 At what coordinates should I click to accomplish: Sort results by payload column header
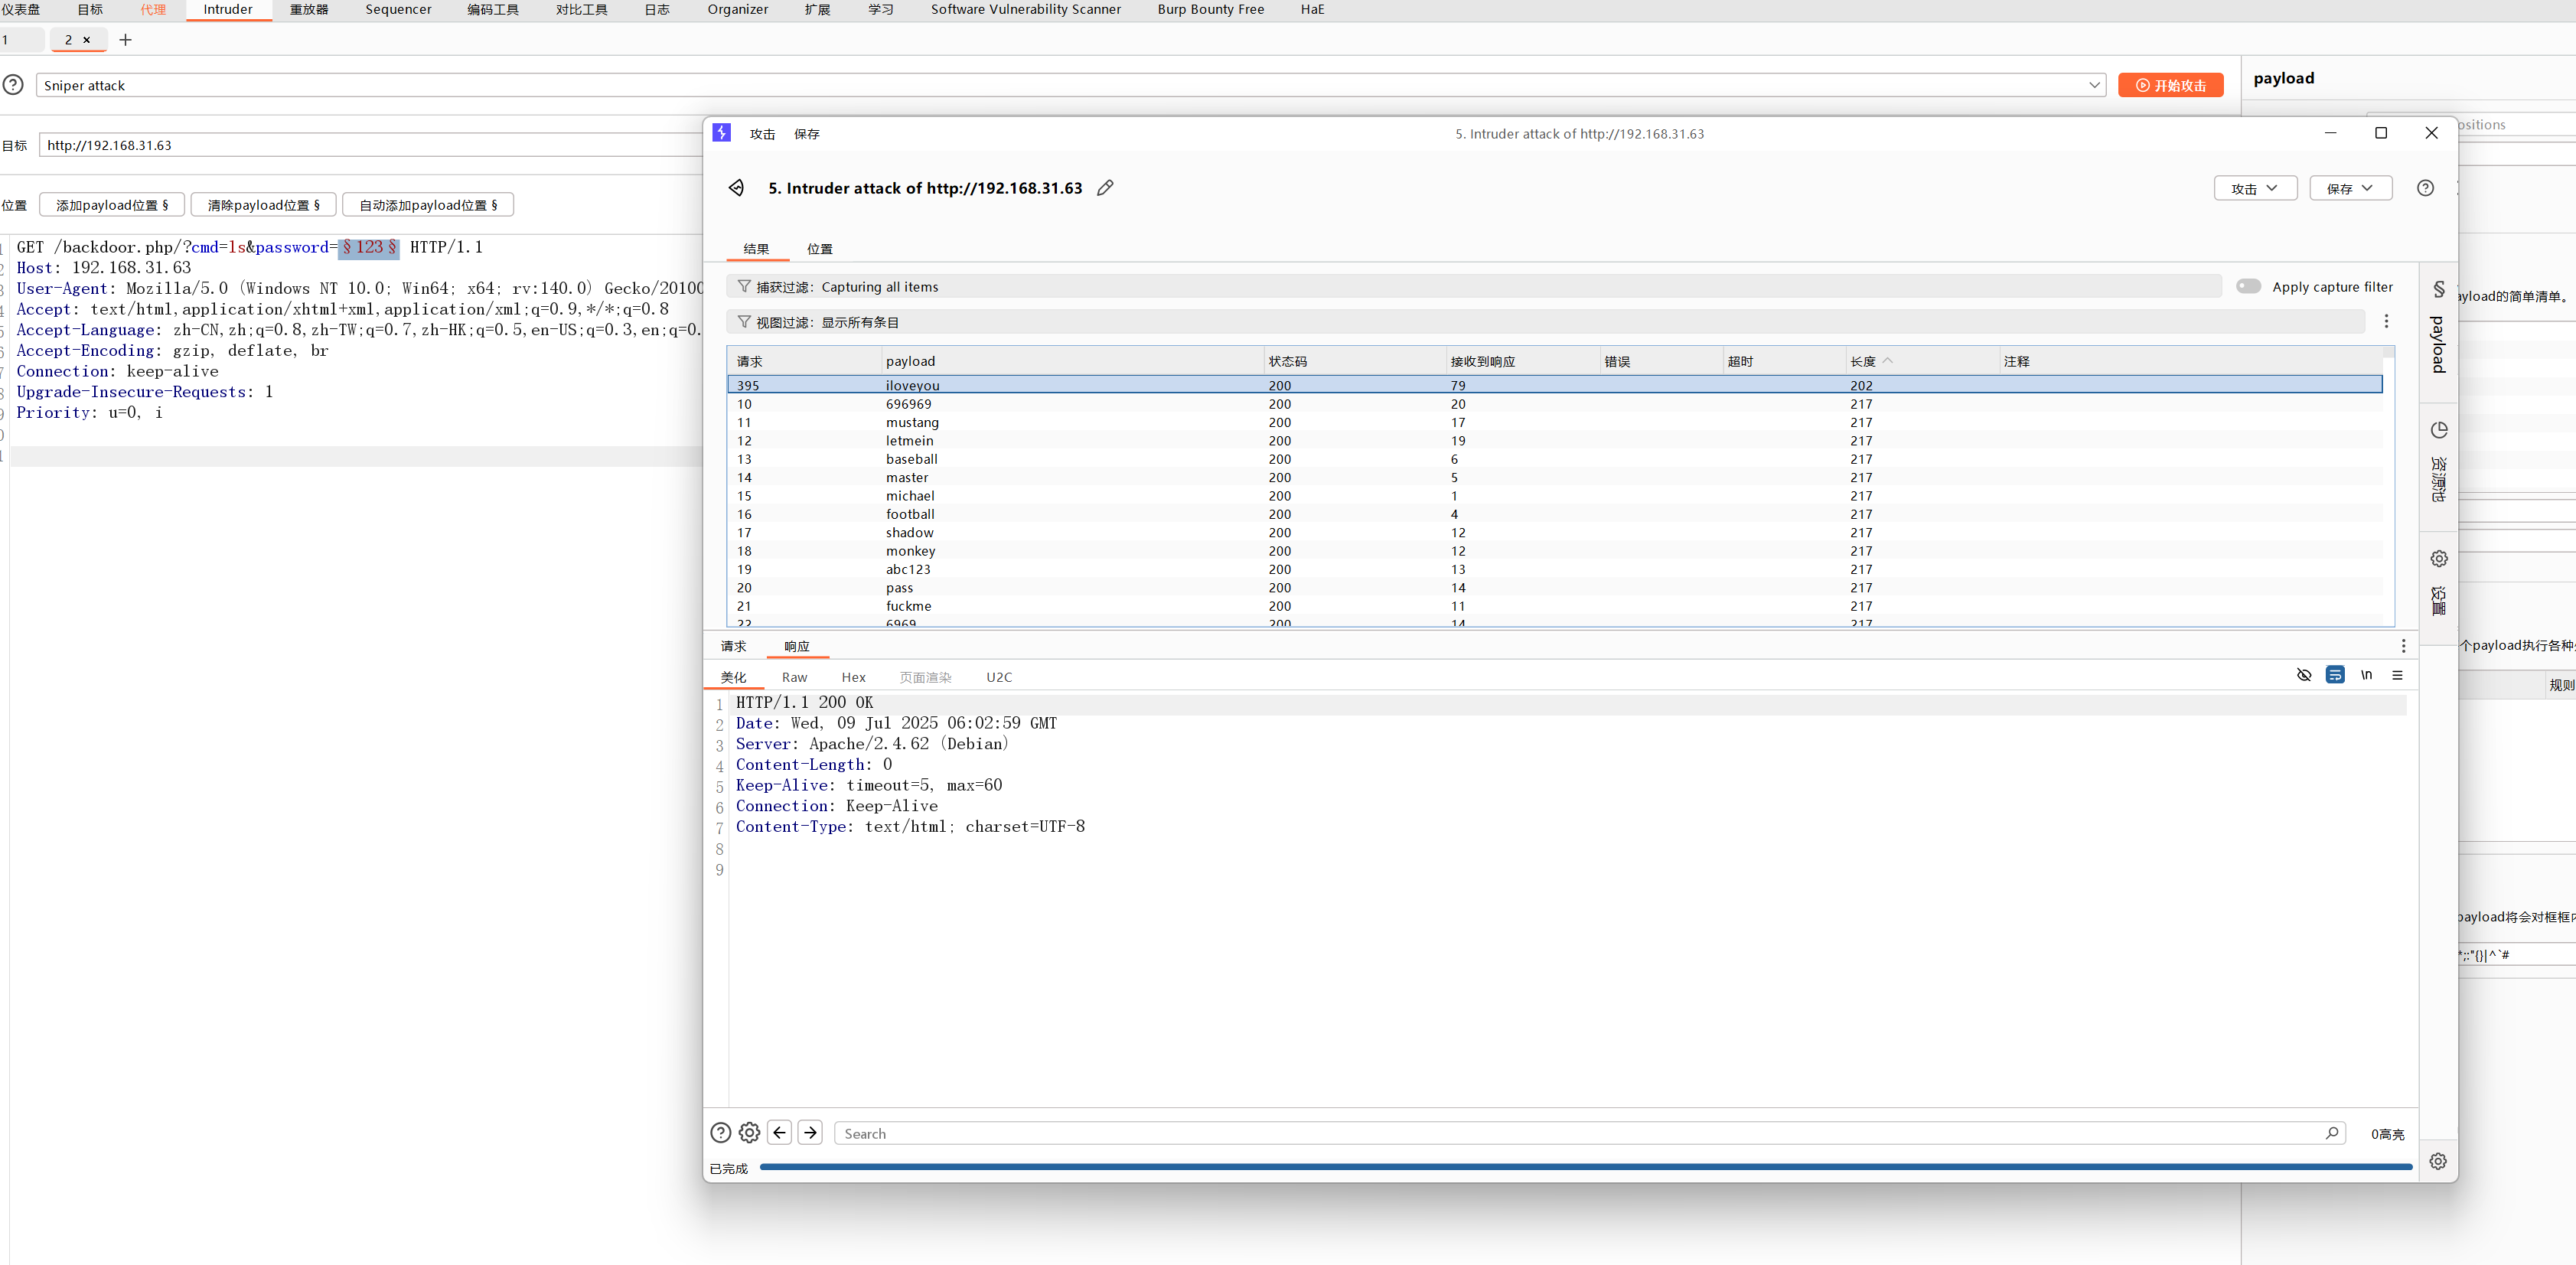(1071, 361)
